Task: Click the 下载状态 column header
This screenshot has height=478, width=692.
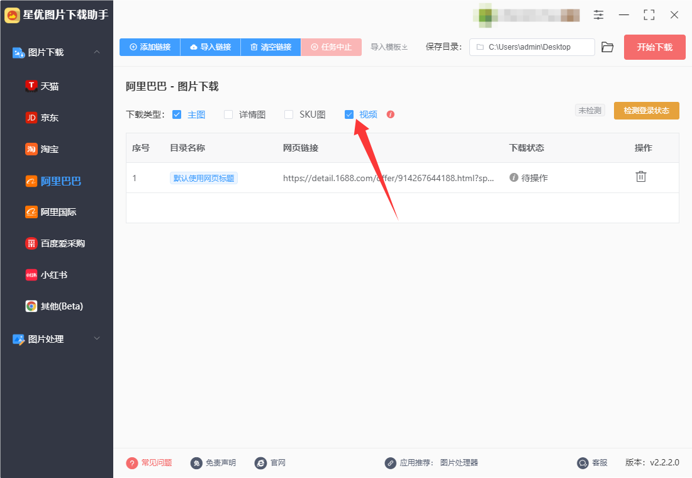Action: [x=527, y=148]
